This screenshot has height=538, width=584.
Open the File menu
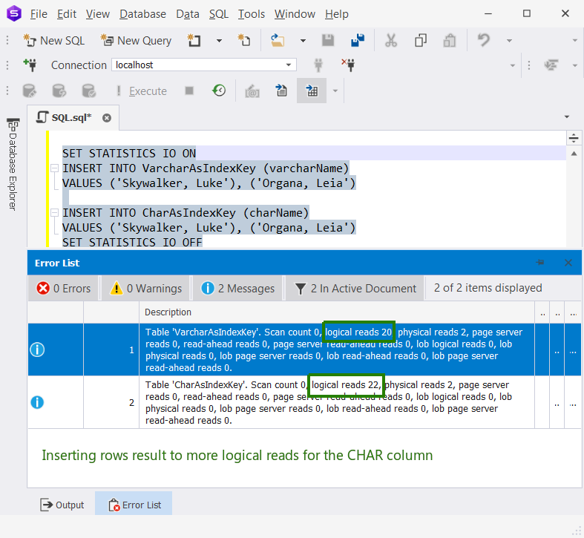click(39, 14)
